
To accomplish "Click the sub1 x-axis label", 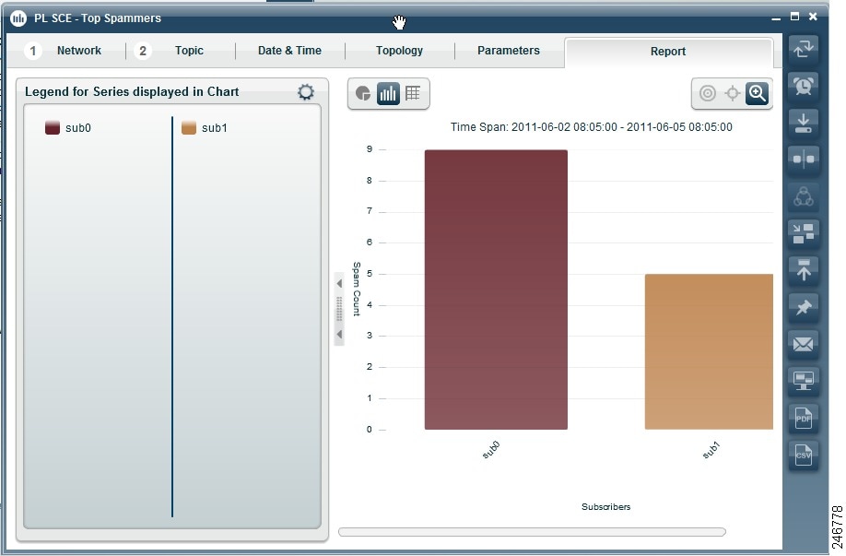I will (711, 450).
